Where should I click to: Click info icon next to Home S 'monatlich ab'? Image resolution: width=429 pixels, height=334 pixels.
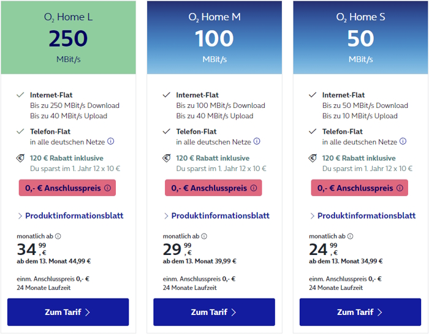click(350, 237)
